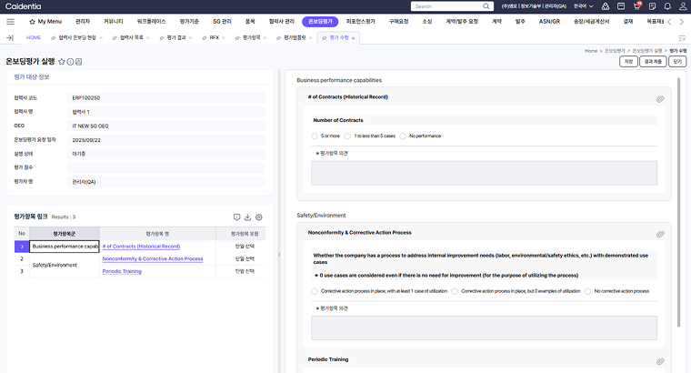
Task: Select the '5 or more' radio option
Action: pyautogui.click(x=315, y=136)
